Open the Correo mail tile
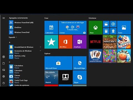Viewport: 133px width, 100px height. click(73, 27)
